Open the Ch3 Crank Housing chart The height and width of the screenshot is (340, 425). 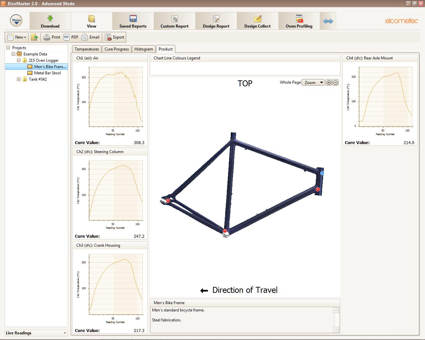tap(110, 288)
